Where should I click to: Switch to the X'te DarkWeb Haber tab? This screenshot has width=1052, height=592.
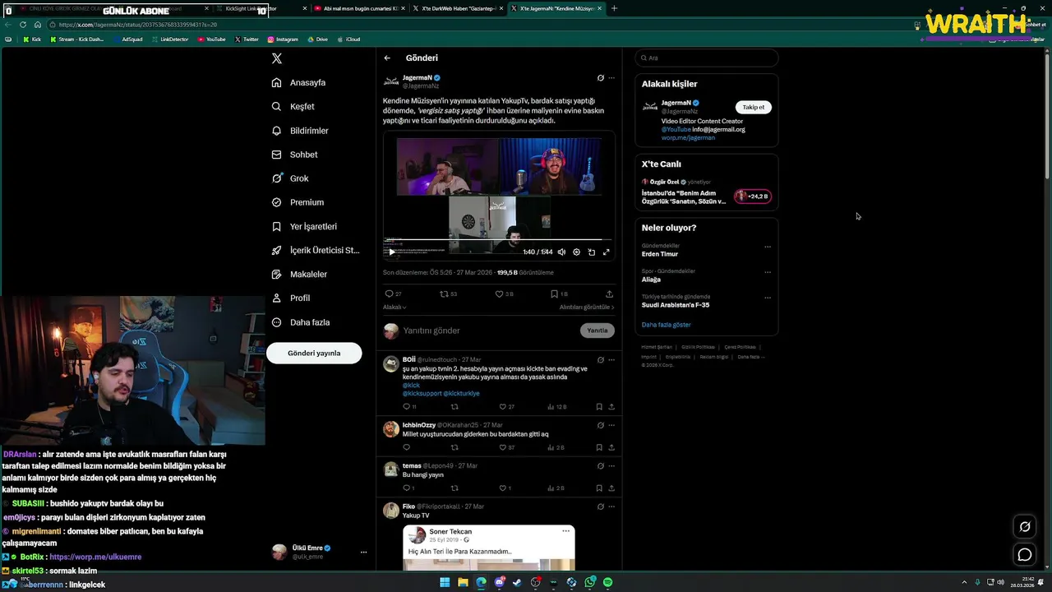[x=459, y=8]
